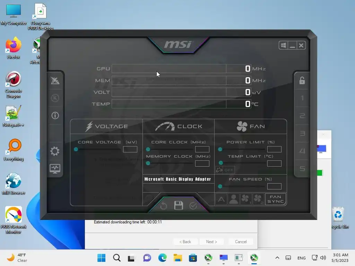Open MIB Browser desktop shortcut
Image resolution: width=355 pixels, height=266 pixels.
tap(14, 184)
